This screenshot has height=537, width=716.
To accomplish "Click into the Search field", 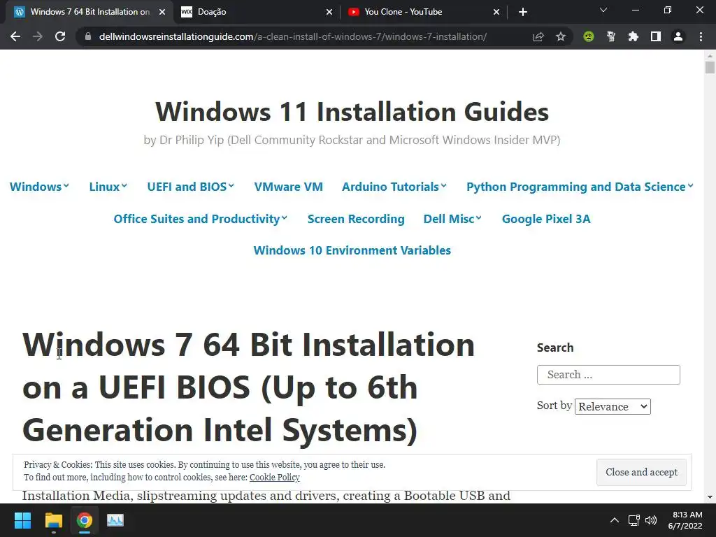I will pyautogui.click(x=608, y=375).
